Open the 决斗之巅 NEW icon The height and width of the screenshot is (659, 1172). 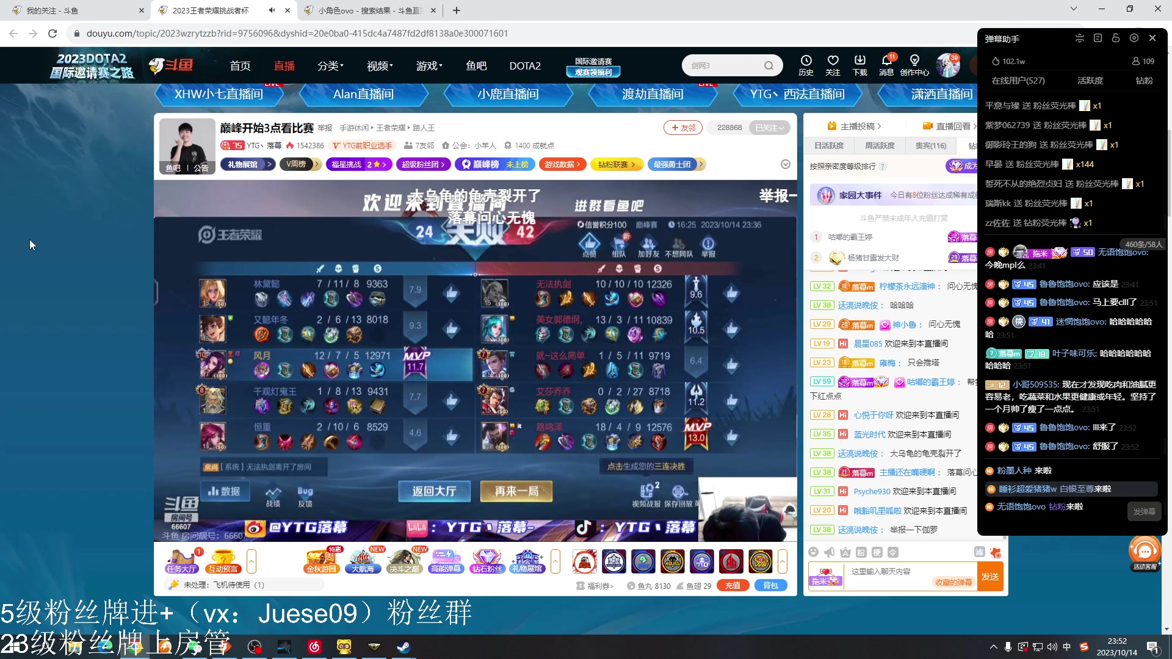(405, 560)
